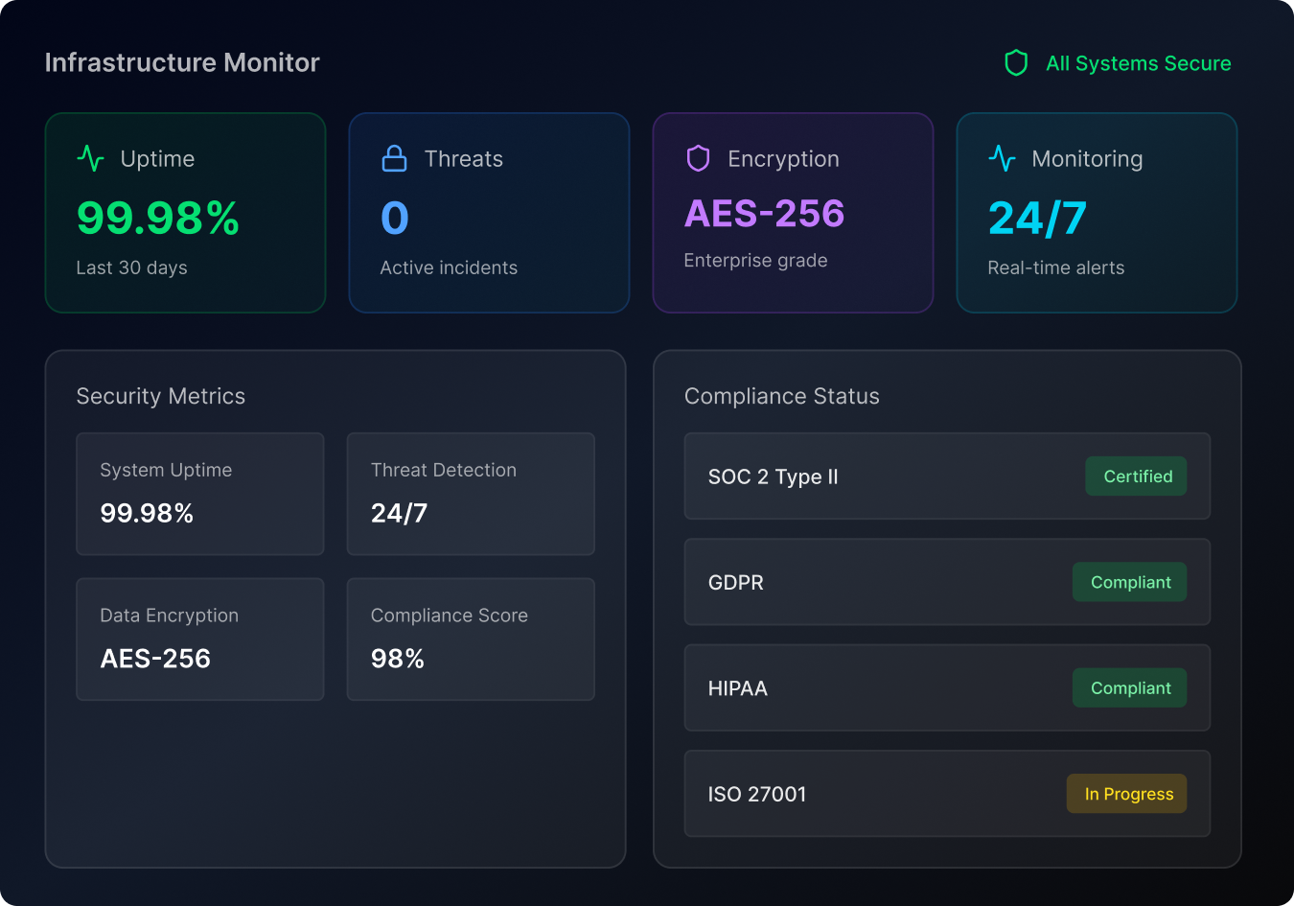Click the Monitoring activity icon

point(1002,158)
